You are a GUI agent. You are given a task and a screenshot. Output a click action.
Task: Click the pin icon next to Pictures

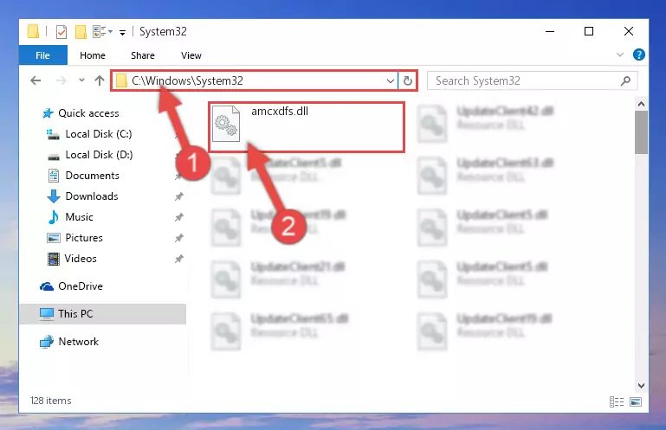pos(178,238)
